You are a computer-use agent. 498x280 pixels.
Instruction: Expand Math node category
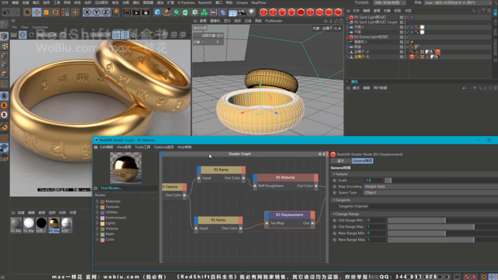point(97,234)
